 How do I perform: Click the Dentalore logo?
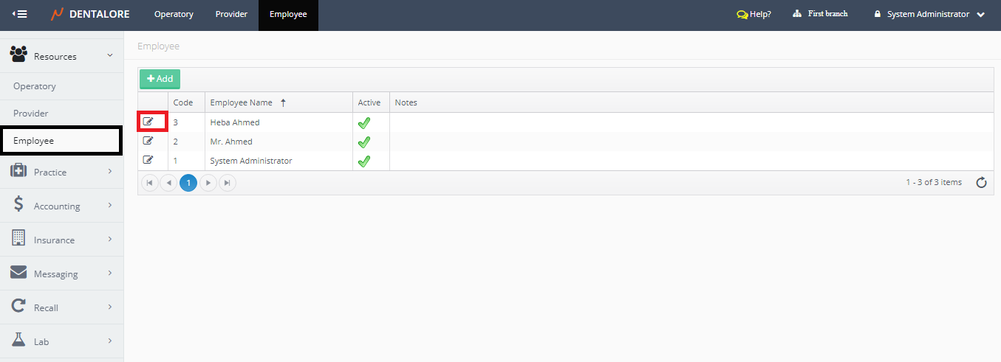coord(91,14)
